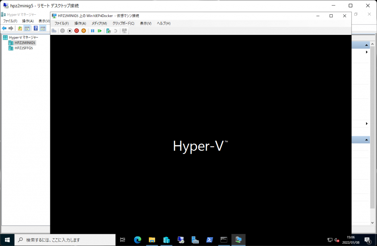Click the muted volume tray icon
This screenshot has width=377, height=246.
[x=337, y=240]
